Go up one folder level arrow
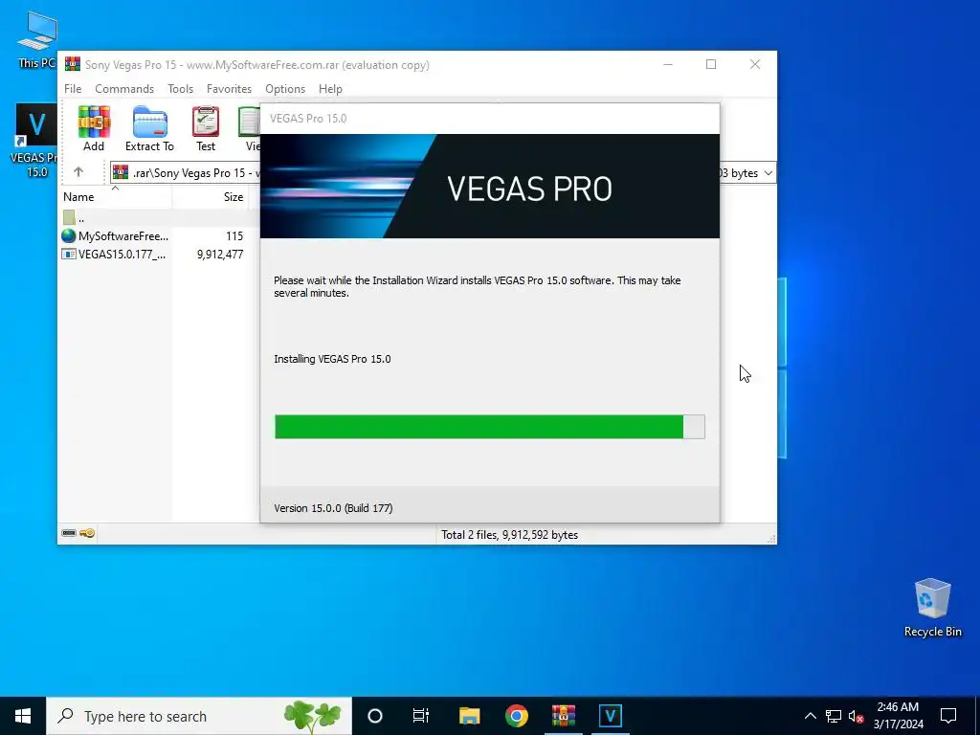980x735 pixels. (78, 172)
